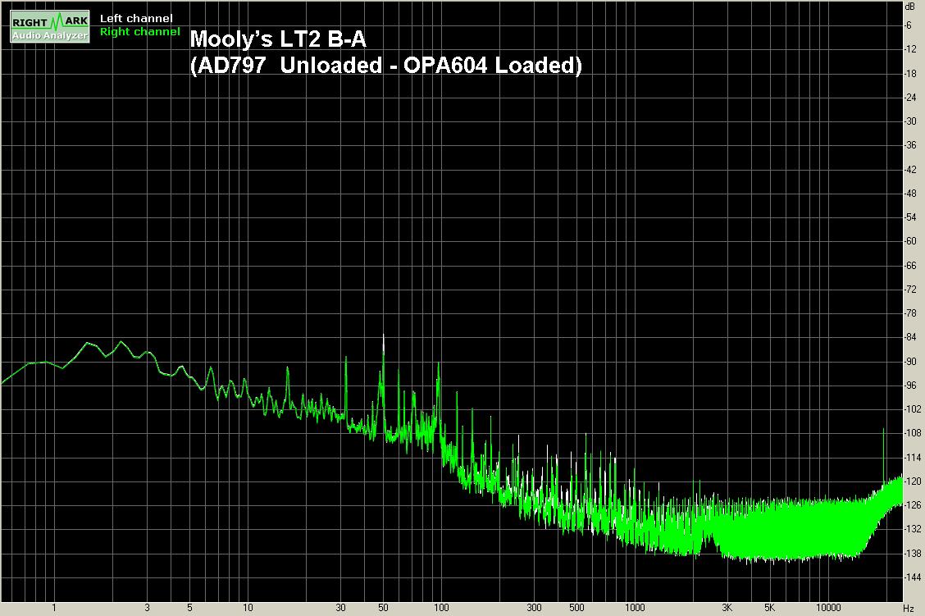
Task: Click the 5K frequency axis label
Action: (x=770, y=608)
